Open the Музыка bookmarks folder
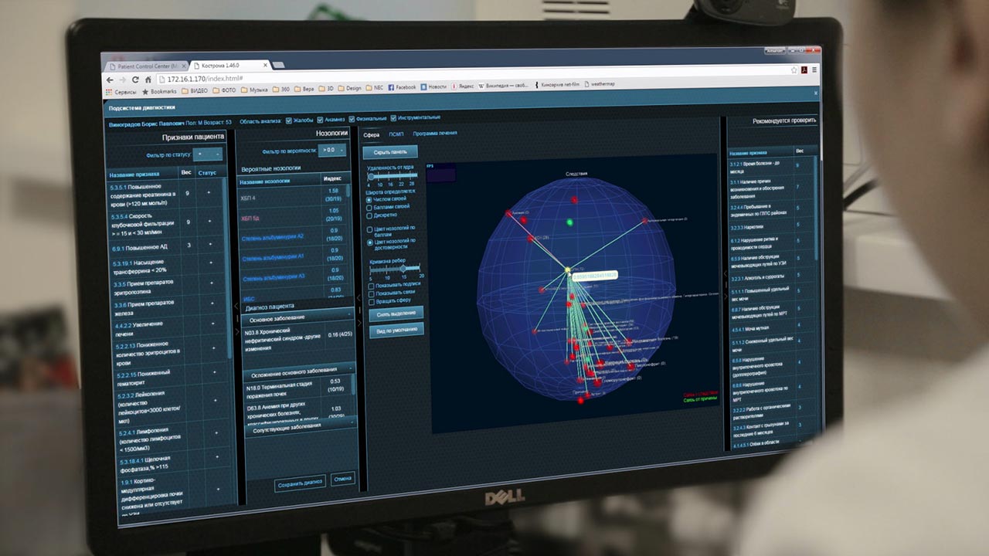Screen dimensions: 989x556 point(255,90)
